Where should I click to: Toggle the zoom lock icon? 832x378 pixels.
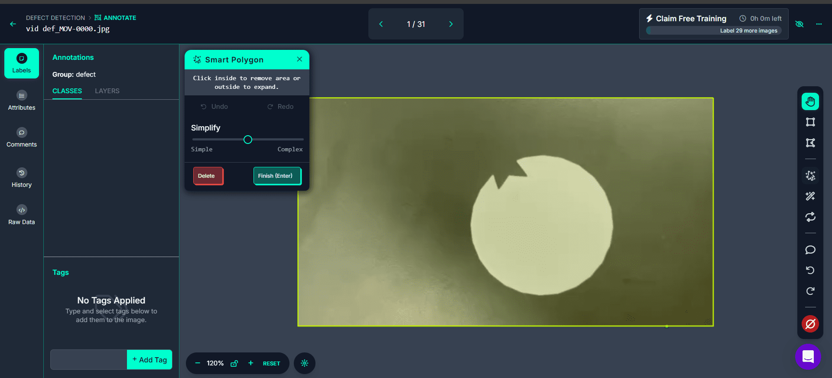[x=234, y=363]
